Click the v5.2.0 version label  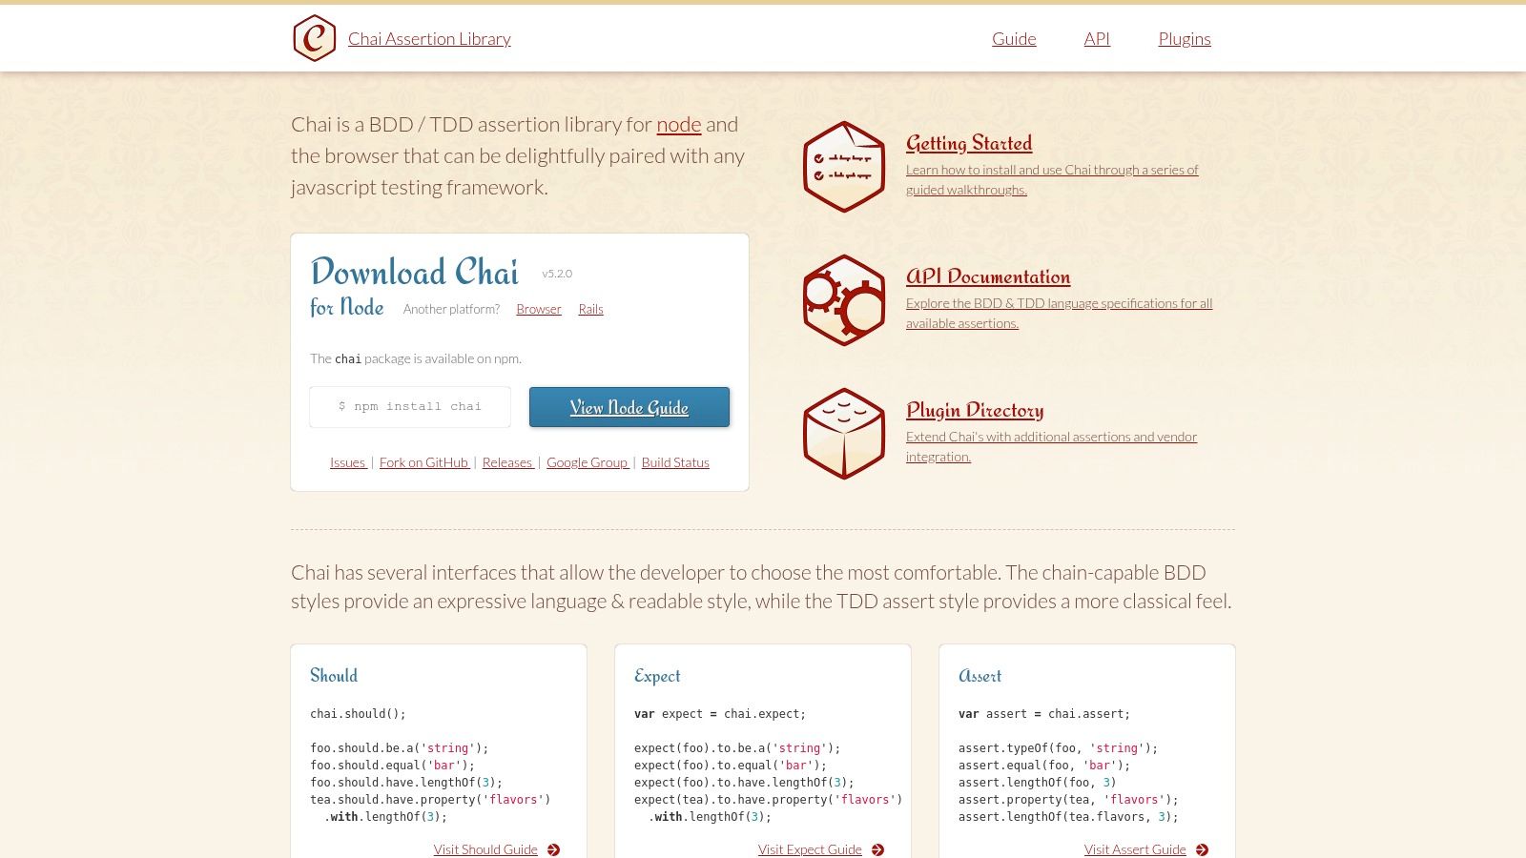pyautogui.click(x=557, y=274)
